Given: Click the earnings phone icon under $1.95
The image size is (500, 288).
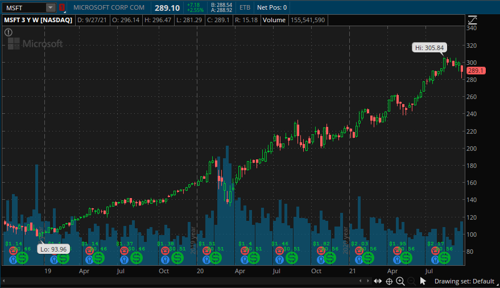Looking at the screenshot, I should coord(397,250).
